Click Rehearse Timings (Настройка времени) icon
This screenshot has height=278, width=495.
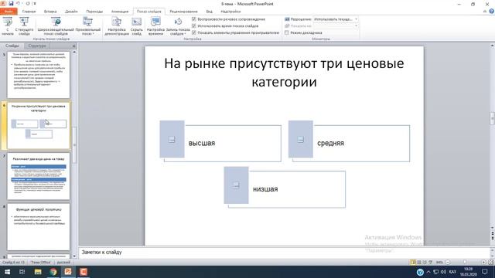[155, 22]
